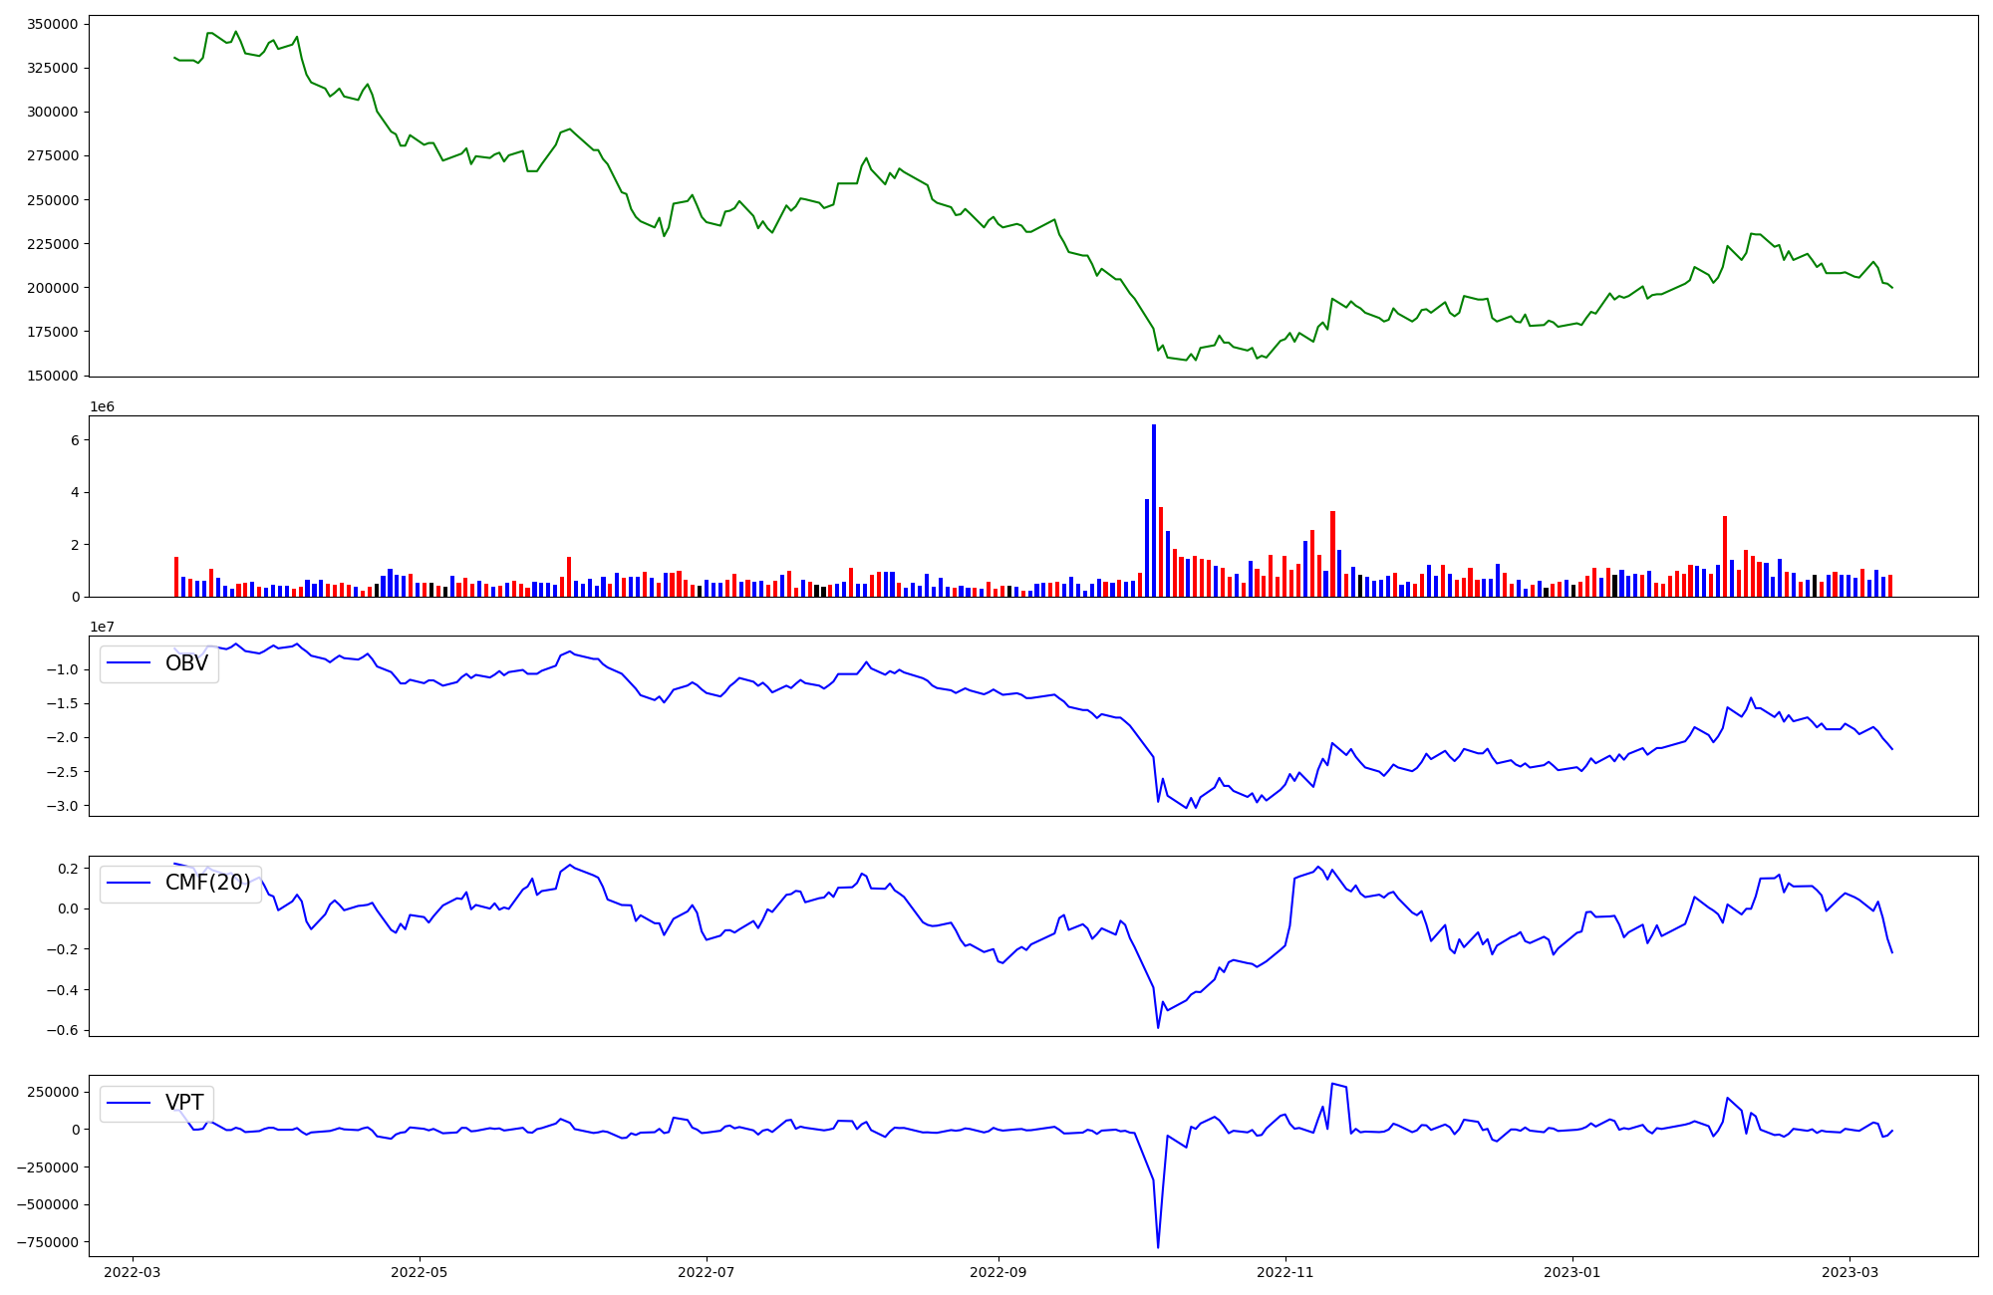This screenshot has width=1993, height=1295.
Task: Click the OBV legend label
Action: [x=186, y=663]
